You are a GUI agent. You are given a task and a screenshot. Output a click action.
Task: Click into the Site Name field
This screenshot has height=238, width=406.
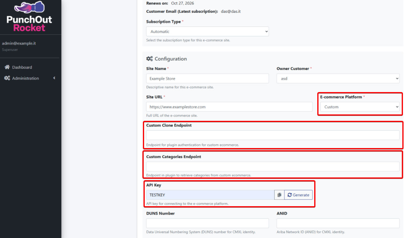pos(207,79)
